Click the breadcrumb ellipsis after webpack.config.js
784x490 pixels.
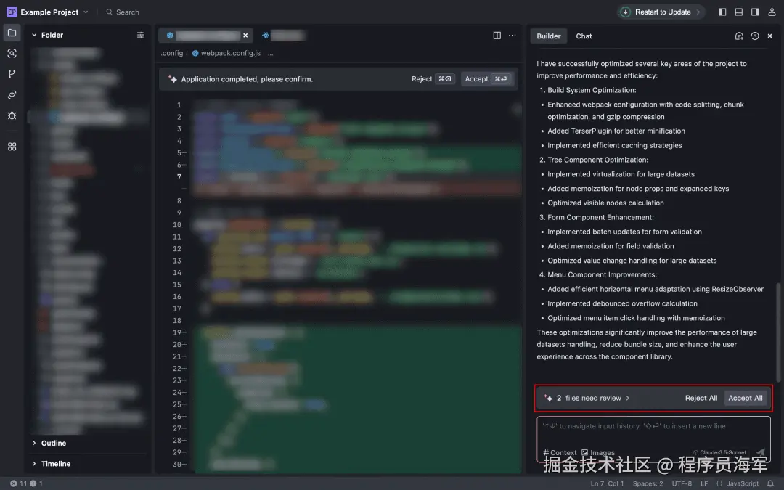coord(271,53)
